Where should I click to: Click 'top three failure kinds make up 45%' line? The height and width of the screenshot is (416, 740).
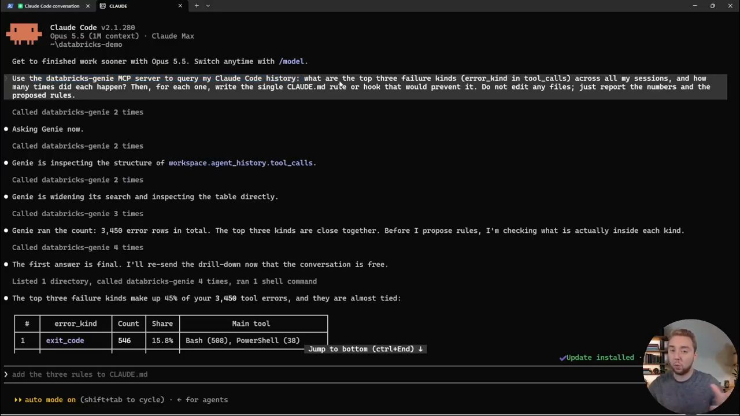point(206,299)
